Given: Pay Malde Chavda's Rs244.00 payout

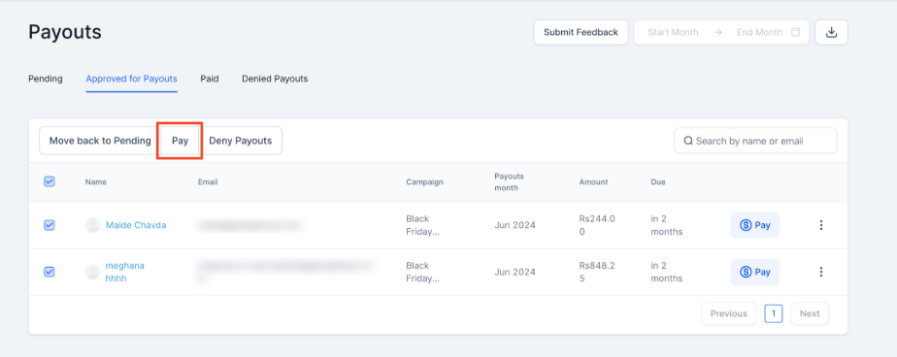Looking at the screenshot, I should pyautogui.click(x=754, y=225).
